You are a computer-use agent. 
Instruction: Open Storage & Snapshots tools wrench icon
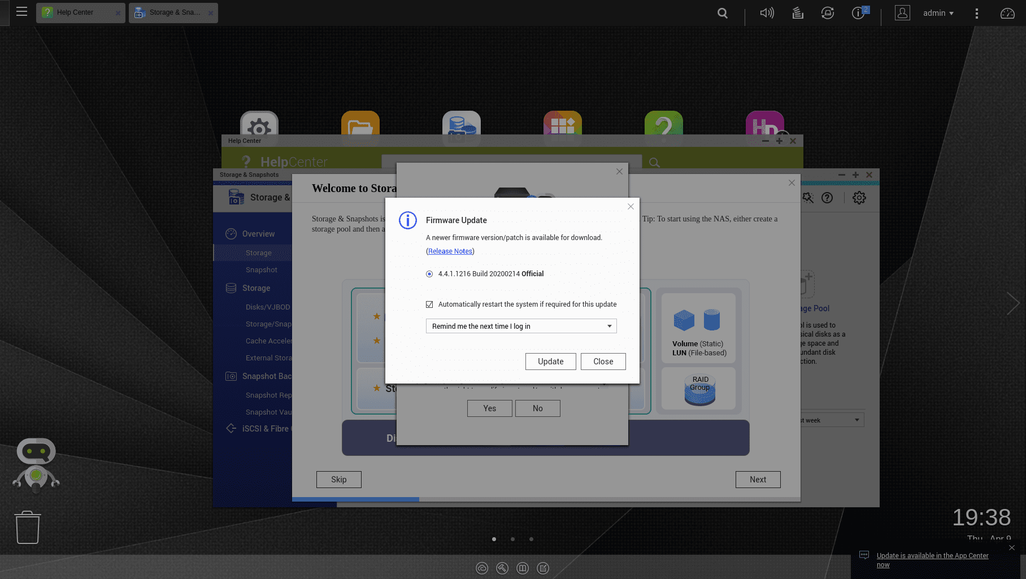pyautogui.click(x=808, y=198)
